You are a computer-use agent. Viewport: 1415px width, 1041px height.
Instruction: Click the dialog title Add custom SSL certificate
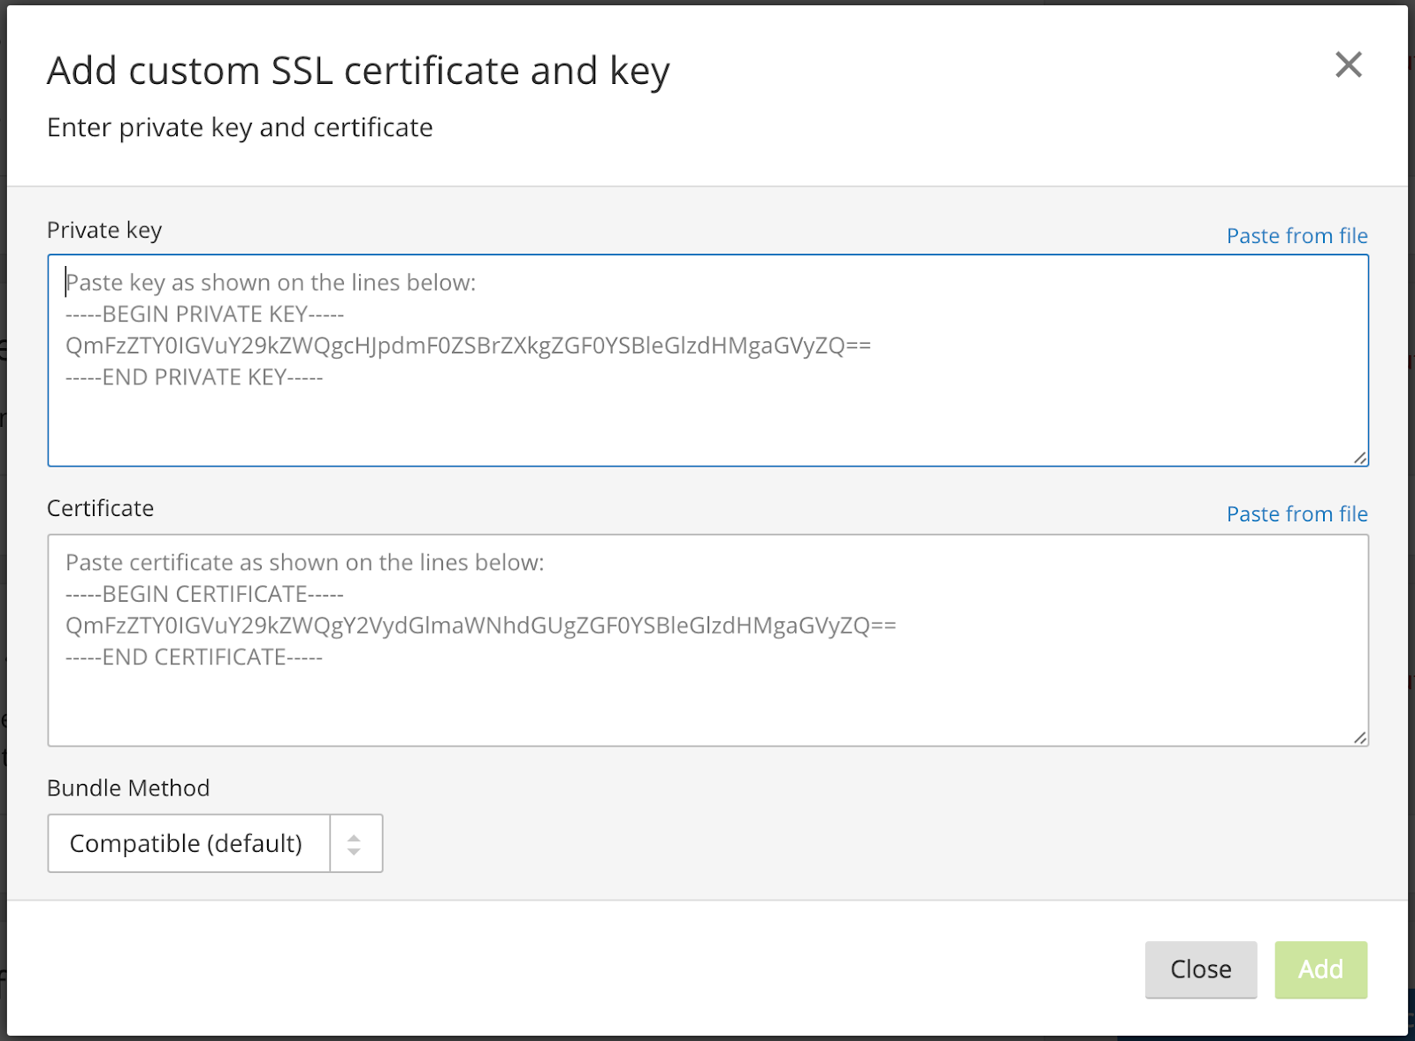coord(358,71)
